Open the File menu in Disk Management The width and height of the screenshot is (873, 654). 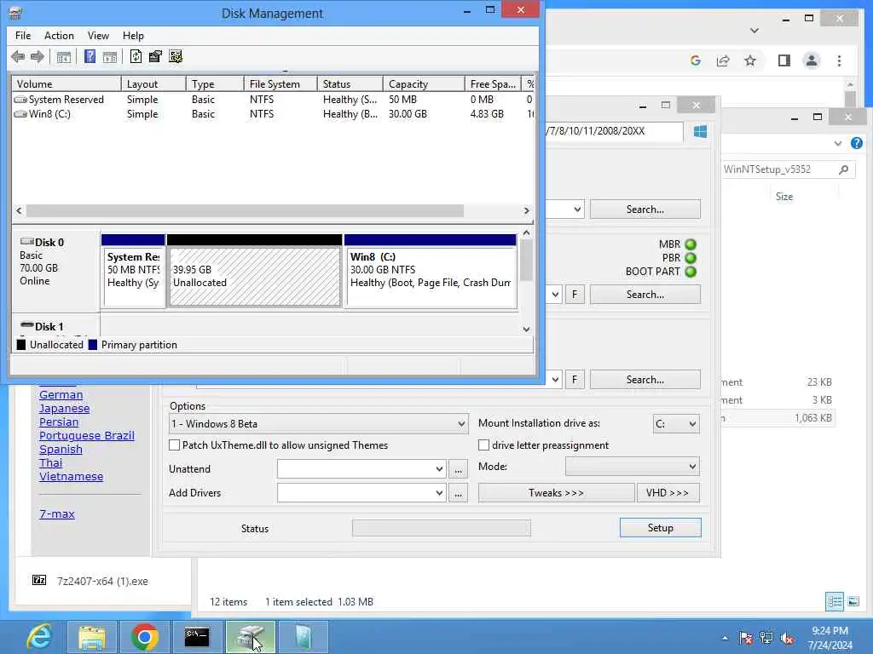23,36
